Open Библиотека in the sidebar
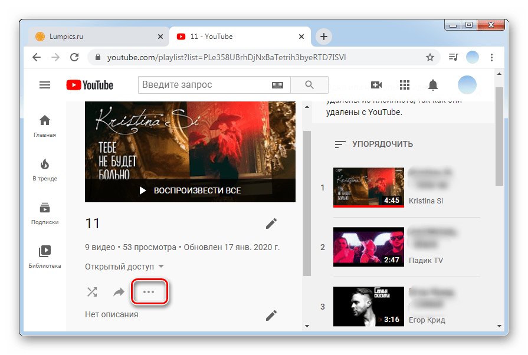528x355 pixels. pos(45,257)
